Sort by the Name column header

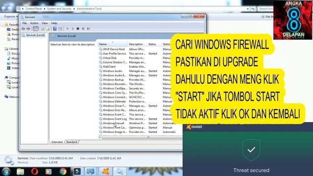click(x=112, y=44)
